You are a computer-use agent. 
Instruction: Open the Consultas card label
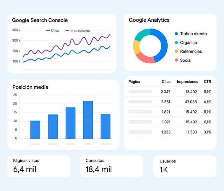tap(95, 161)
